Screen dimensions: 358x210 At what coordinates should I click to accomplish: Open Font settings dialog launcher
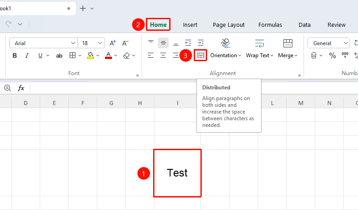tap(137, 75)
